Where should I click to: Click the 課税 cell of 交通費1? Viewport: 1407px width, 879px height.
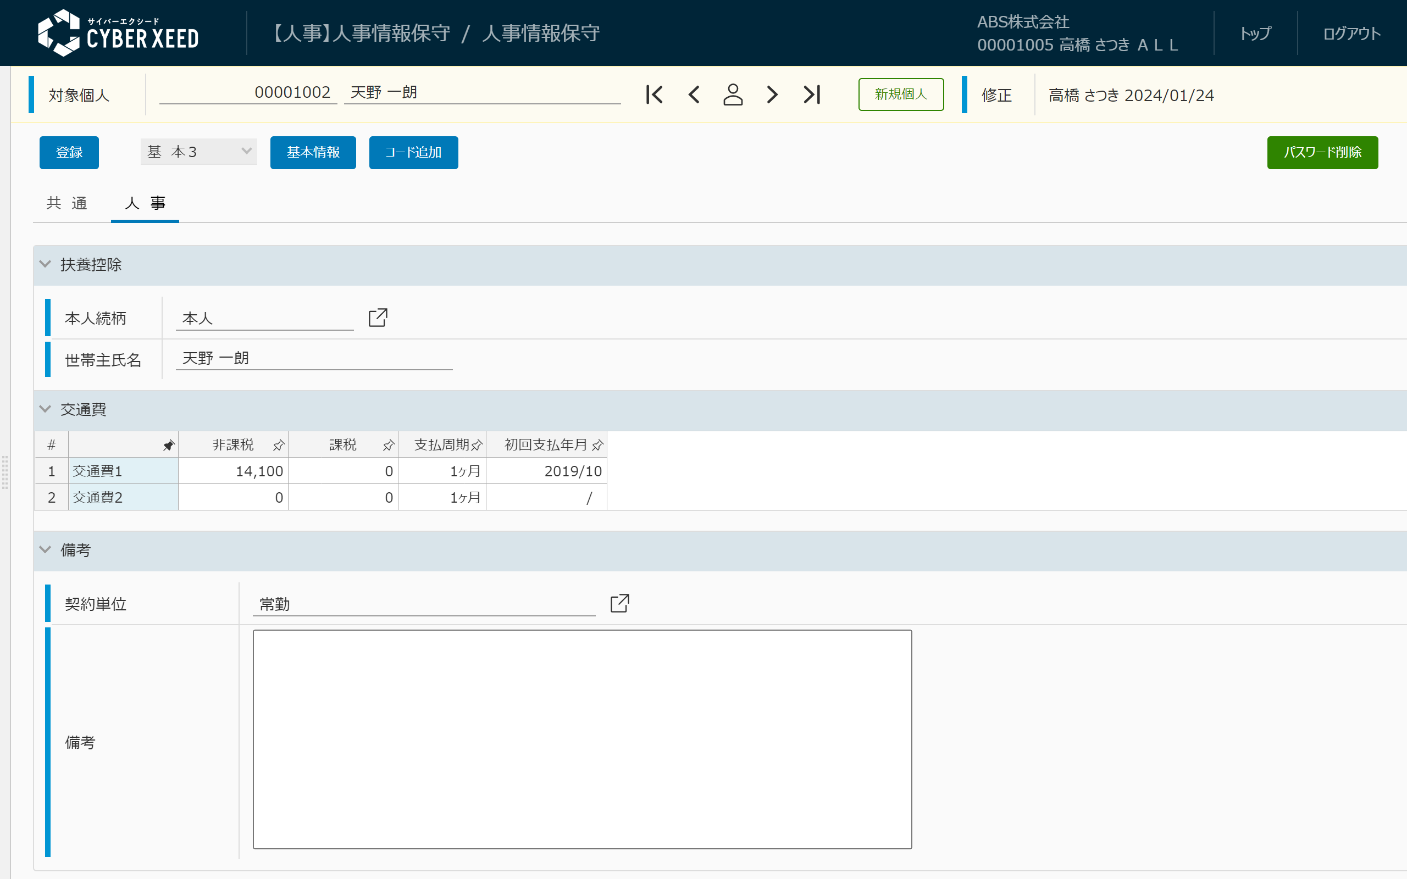click(343, 471)
